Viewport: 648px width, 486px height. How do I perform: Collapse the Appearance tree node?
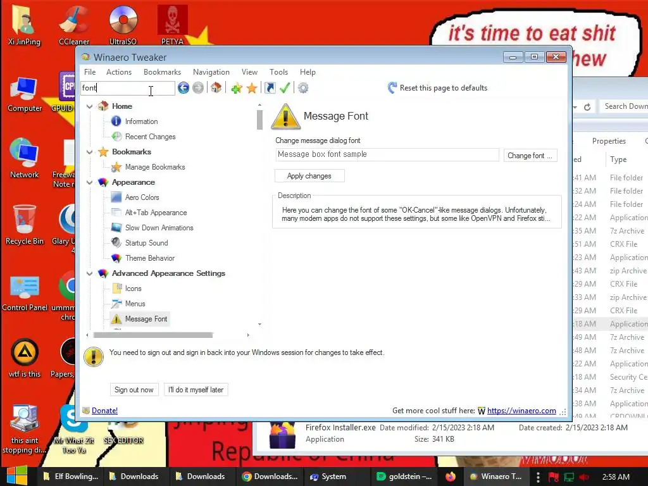click(x=89, y=182)
